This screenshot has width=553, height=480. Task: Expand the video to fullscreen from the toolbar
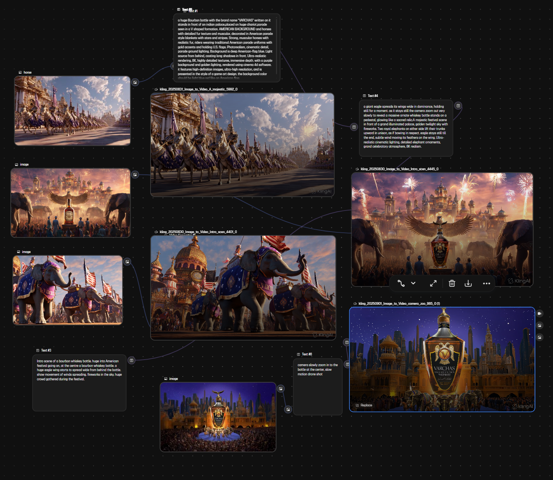coord(433,283)
